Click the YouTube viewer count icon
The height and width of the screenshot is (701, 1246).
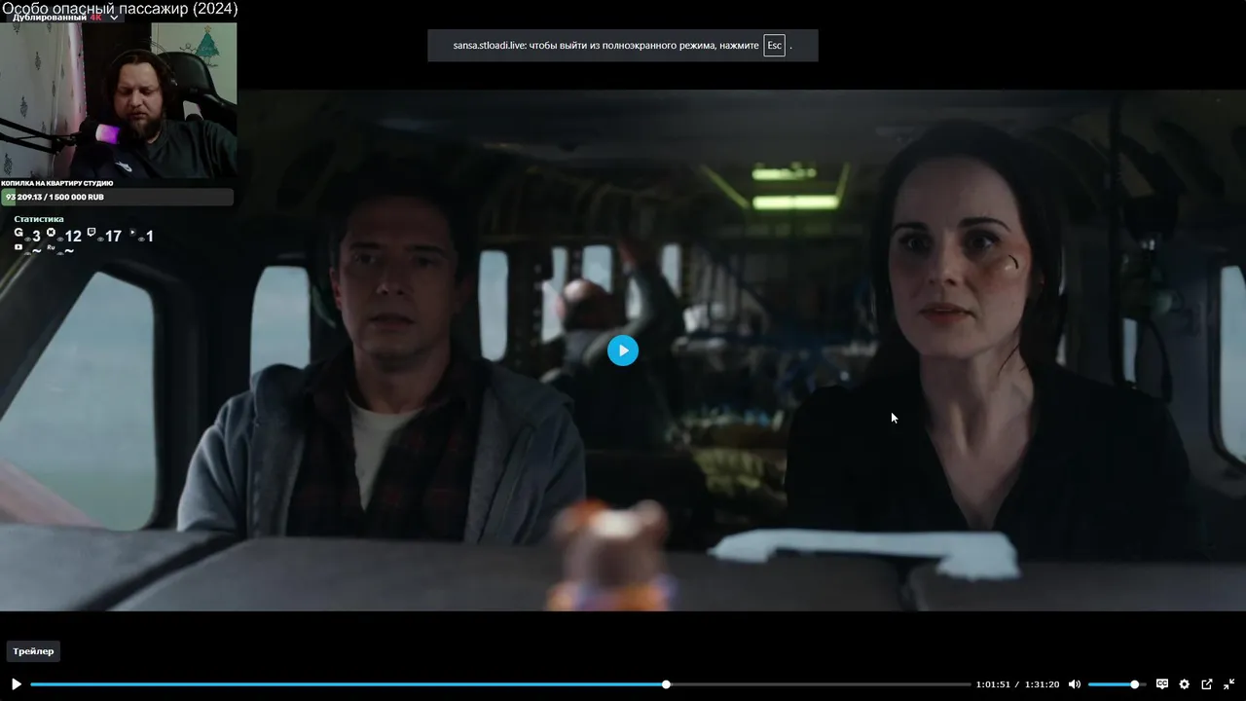(x=18, y=247)
